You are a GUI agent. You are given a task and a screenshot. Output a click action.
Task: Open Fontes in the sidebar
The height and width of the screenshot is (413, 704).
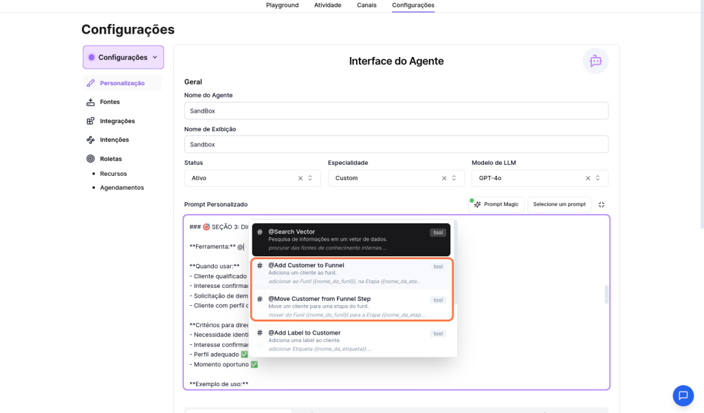point(109,102)
